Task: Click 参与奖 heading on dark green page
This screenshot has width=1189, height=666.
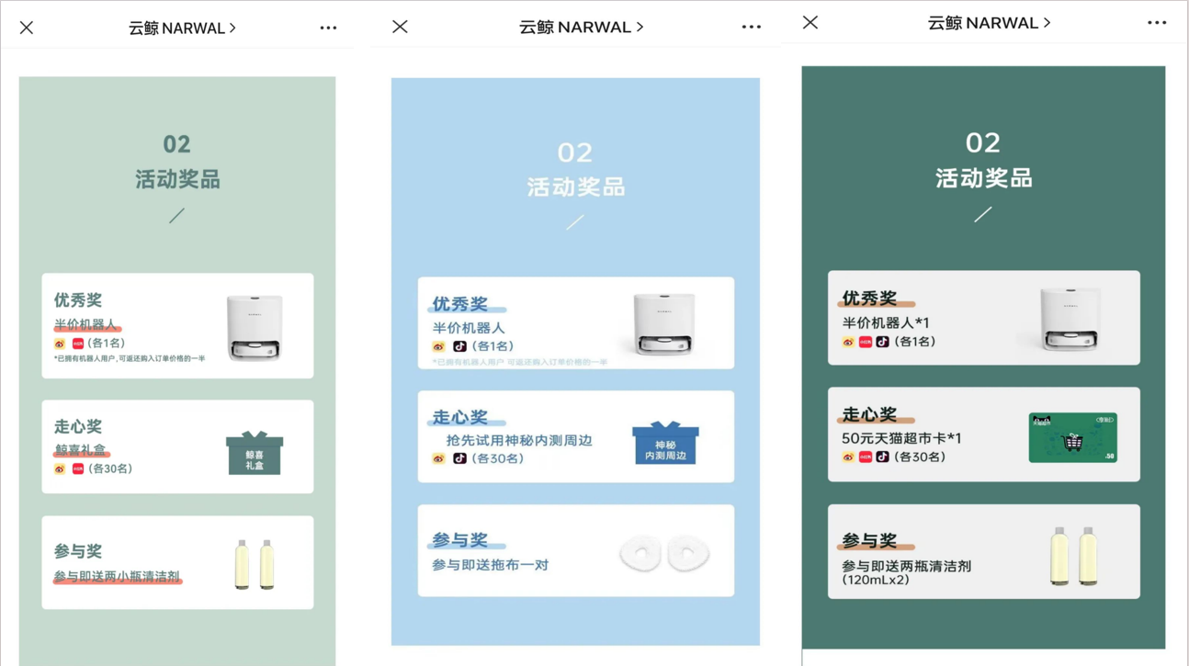Action: [x=869, y=541]
